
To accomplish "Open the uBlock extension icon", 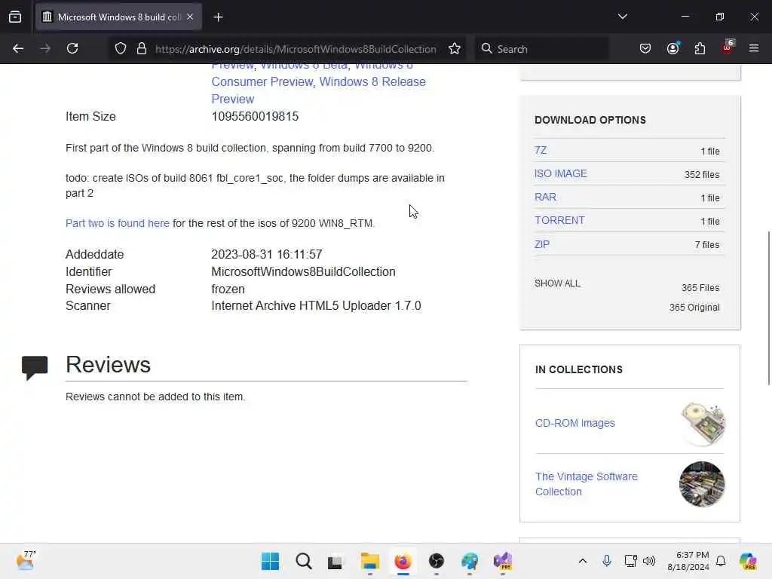I will [728, 47].
